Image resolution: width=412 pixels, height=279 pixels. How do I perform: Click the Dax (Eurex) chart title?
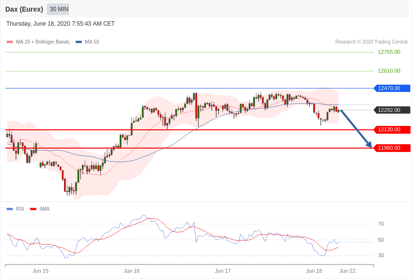[x=24, y=9]
